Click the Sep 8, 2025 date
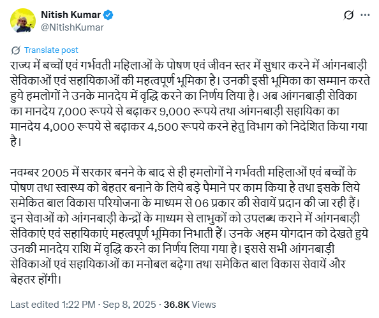 pos(130,305)
